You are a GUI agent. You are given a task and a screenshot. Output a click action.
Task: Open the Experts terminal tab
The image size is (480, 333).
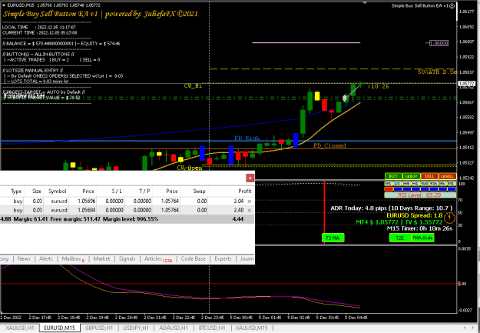tap(223, 259)
